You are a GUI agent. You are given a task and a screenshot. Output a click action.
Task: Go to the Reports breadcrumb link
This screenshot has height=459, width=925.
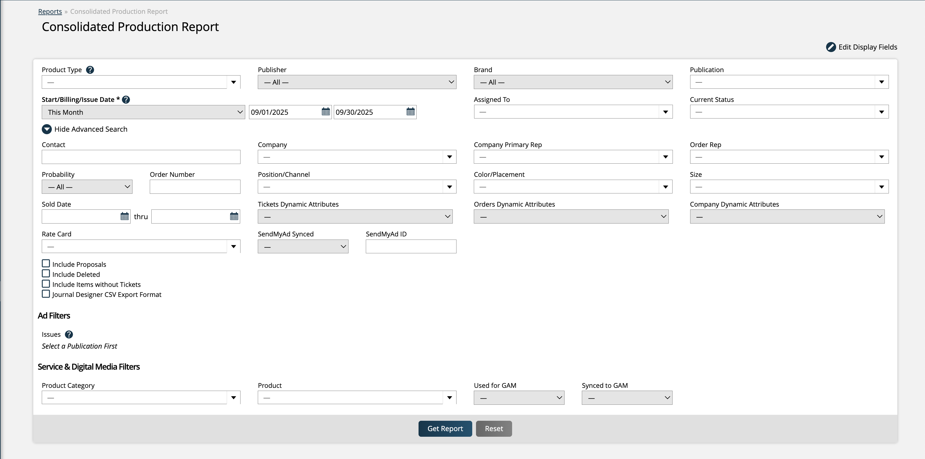50,12
